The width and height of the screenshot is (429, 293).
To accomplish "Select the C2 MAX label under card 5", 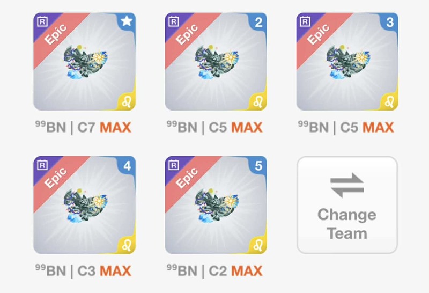I will pos(235,271).
